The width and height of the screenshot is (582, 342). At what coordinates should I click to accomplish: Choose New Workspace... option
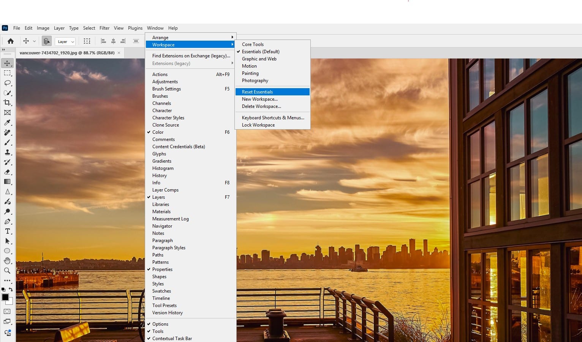pos(259,99)
